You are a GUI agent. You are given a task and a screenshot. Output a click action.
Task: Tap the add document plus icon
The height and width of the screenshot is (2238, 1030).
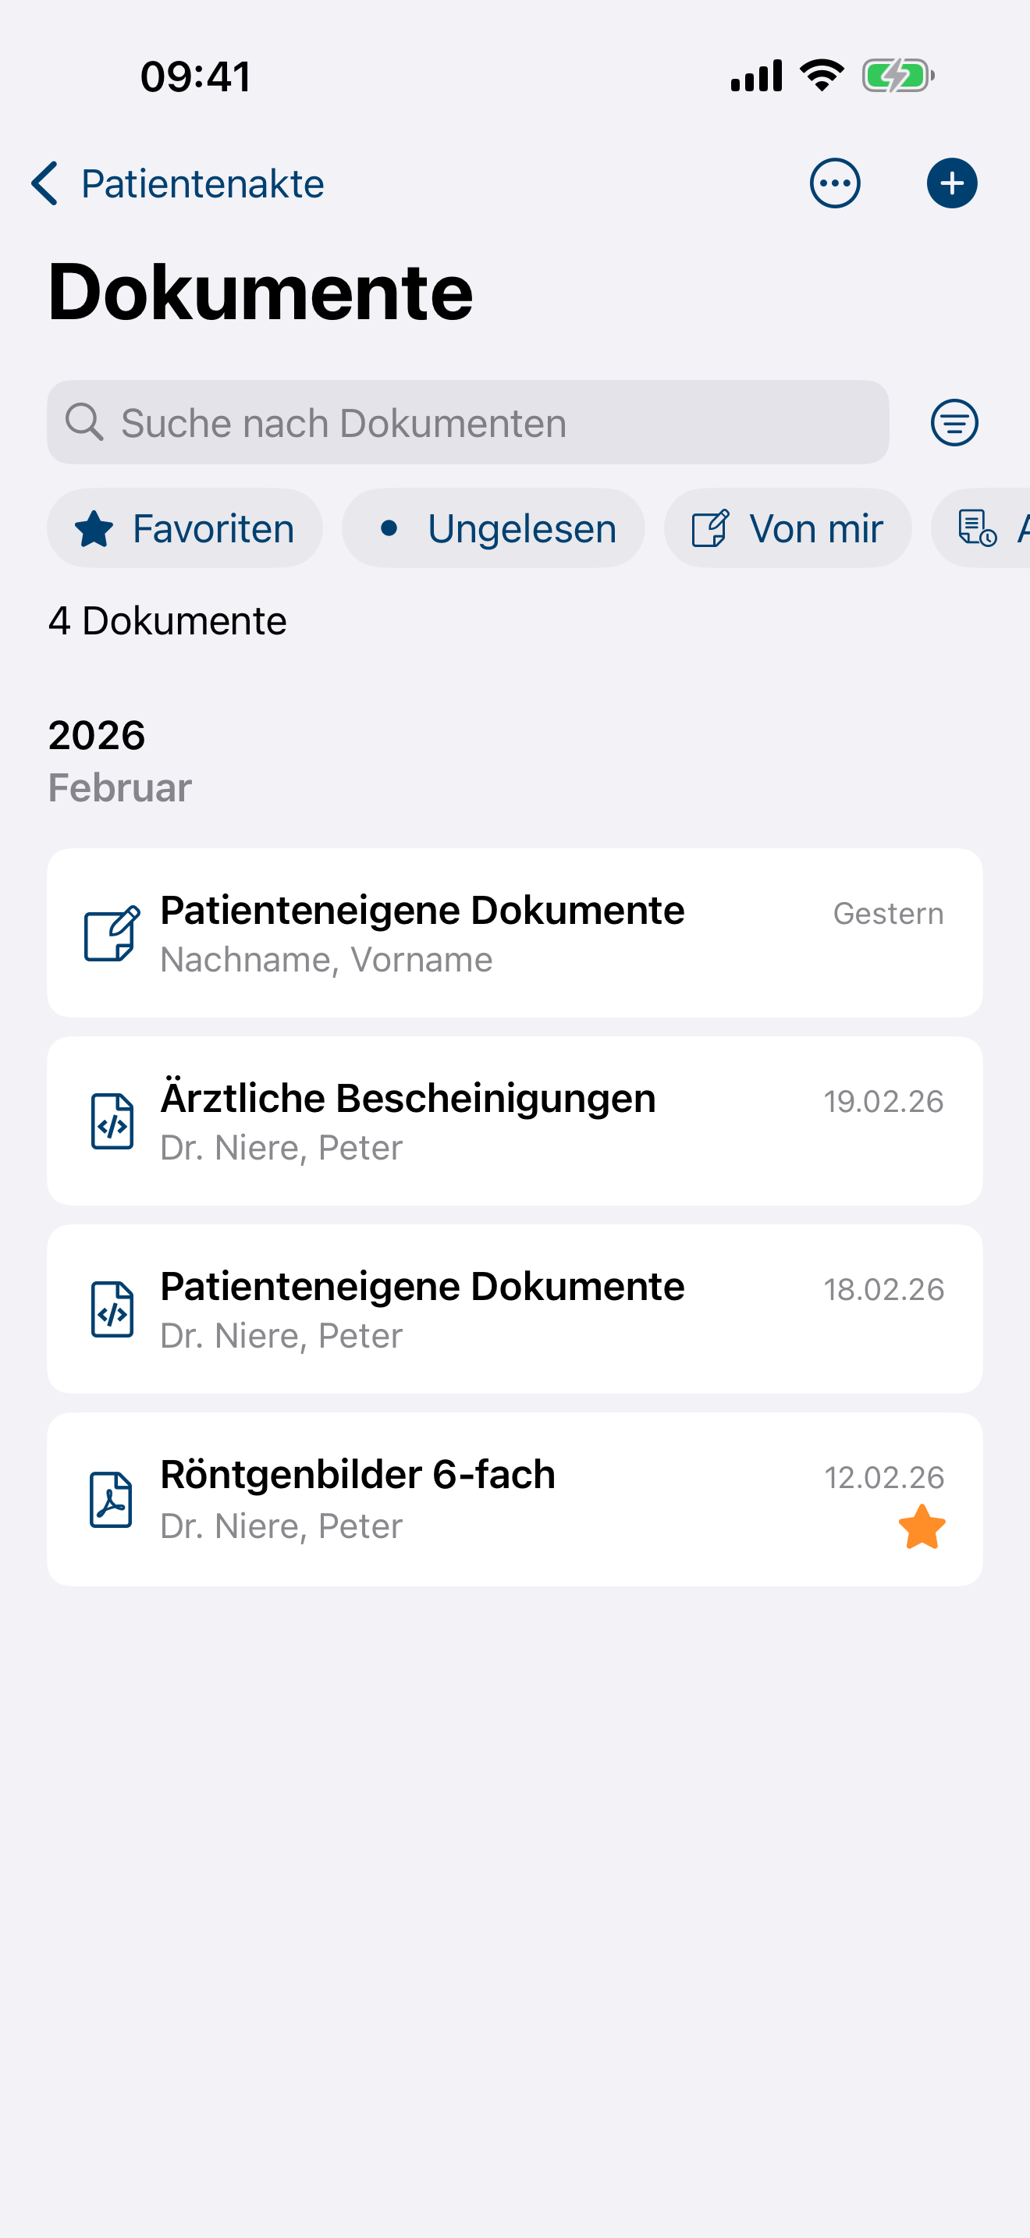tap(952, 183)
